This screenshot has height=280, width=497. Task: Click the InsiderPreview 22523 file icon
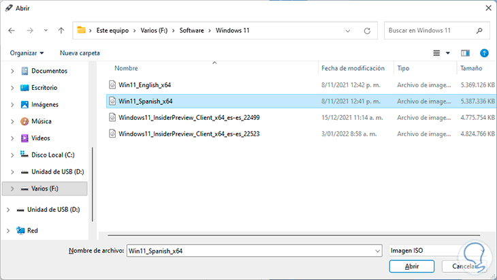click(x=112, y=134)
